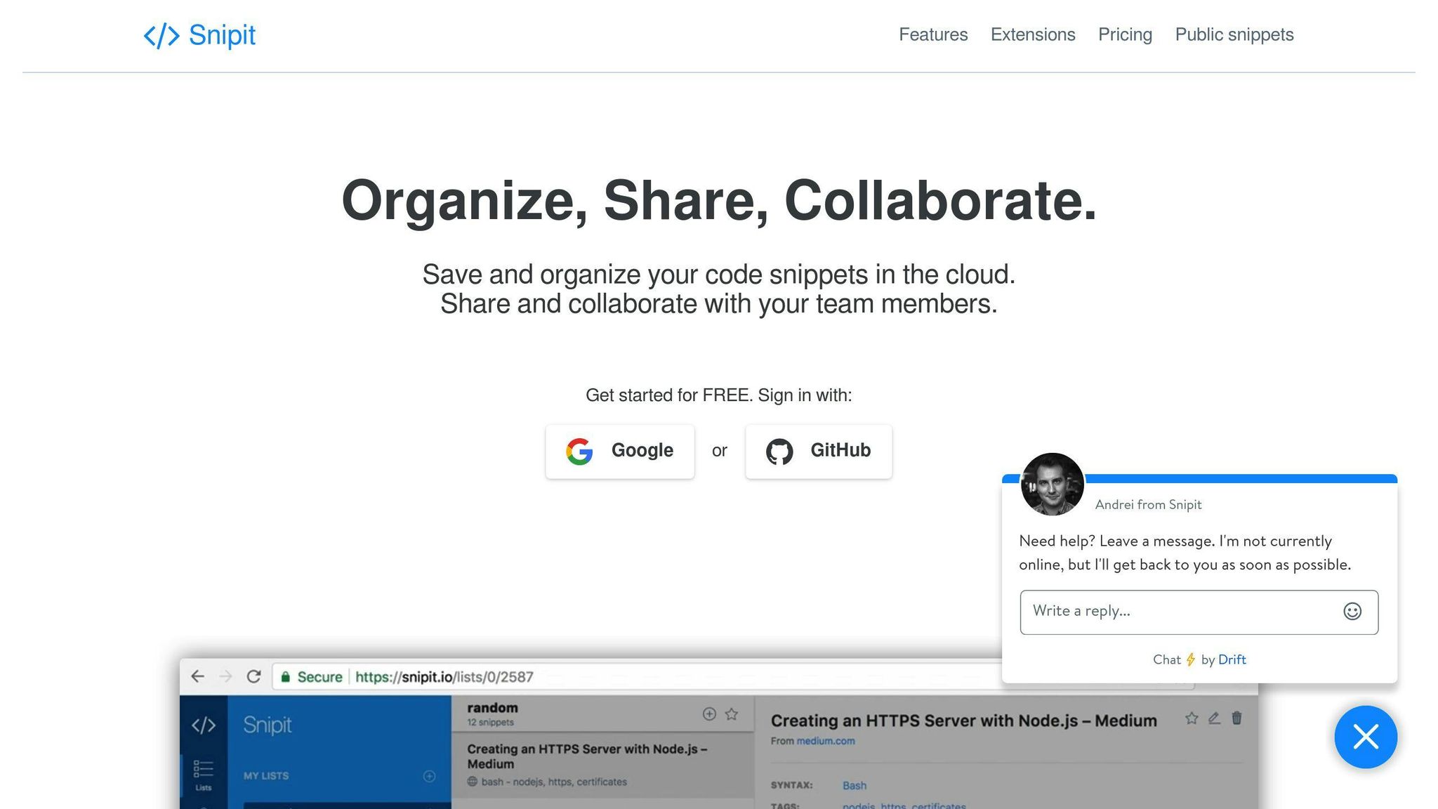Open the Drift link in chat footer
This screenshot has width=1438, height=809.
1232,659
